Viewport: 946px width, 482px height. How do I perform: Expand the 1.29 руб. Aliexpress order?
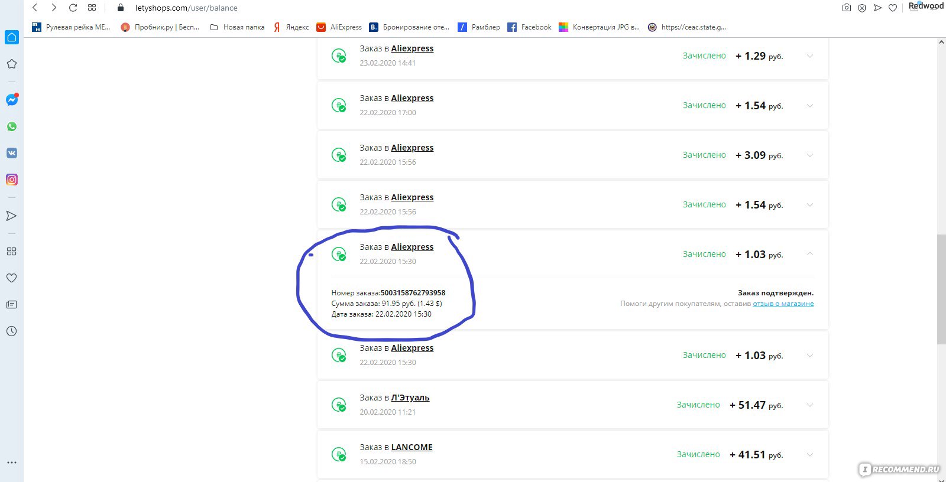(810, 56)
